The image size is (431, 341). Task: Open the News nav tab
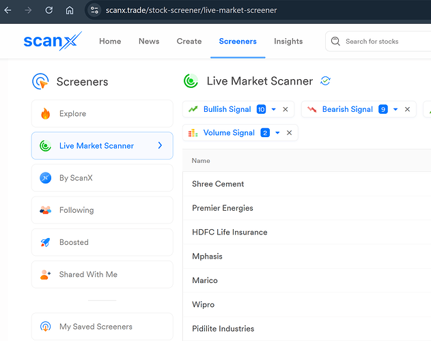pos(149,41)
